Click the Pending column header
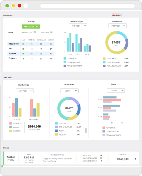 (31, 40)
